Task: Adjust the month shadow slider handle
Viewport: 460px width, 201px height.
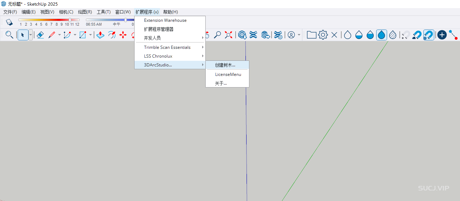Action: [x=70, y=20]
